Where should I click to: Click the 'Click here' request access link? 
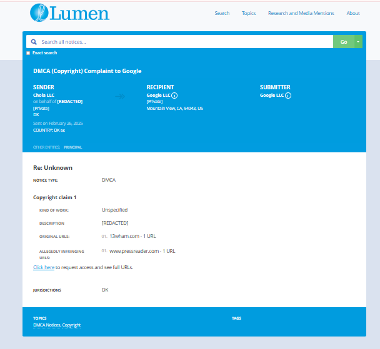(x=44, y=267)
